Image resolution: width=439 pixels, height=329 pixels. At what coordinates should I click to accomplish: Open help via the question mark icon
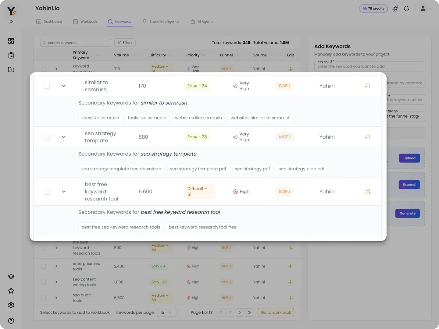click(x=11, y=320)
